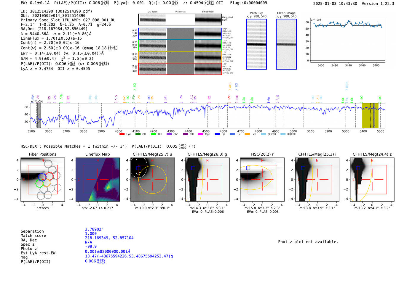This screenshot has height=282, width=415.
Task: Open the CFHTLS/Meg(25.7) u cutout
Action: pos(152,179)
